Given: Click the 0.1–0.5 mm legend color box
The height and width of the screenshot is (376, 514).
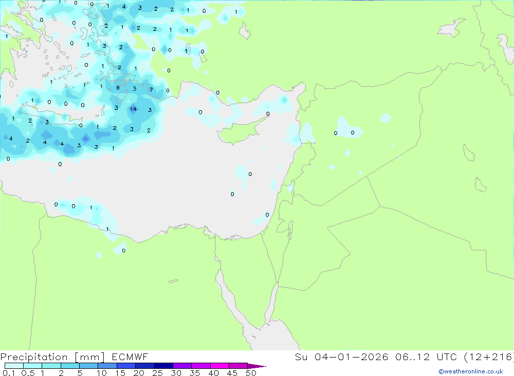Looking at the screenshot, I should [x=14, y=366].
